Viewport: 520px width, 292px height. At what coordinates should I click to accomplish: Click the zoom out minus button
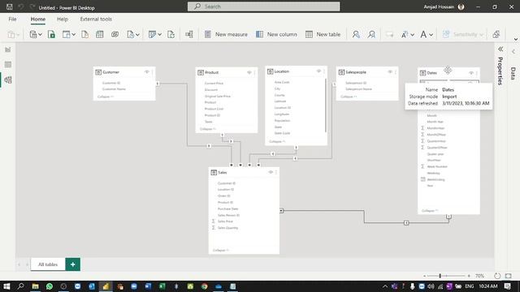pos(424,276)
